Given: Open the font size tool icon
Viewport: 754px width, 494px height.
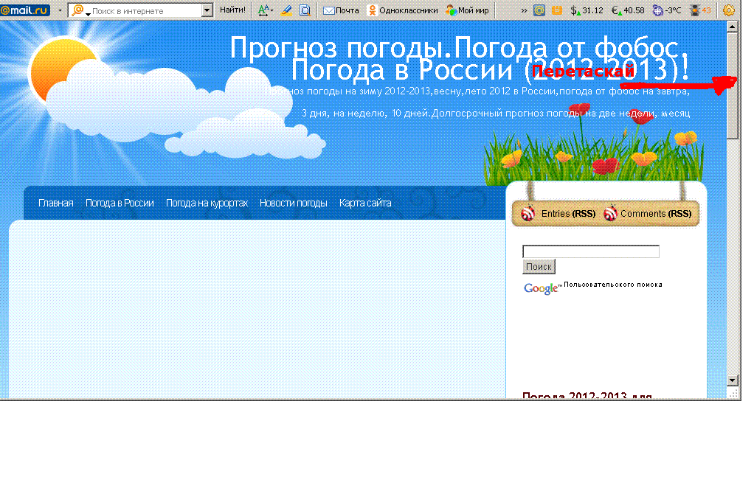Looking at the screenshot, I should (264, 10).
